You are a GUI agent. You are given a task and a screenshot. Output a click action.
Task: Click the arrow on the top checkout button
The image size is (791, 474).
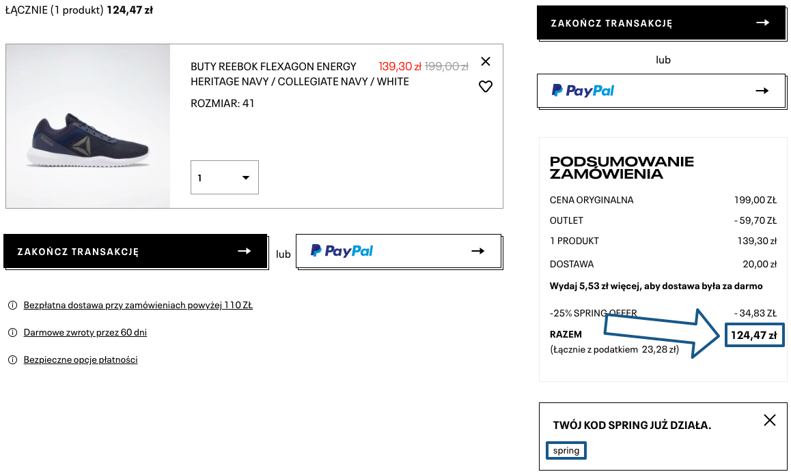[x=763, y=23]
